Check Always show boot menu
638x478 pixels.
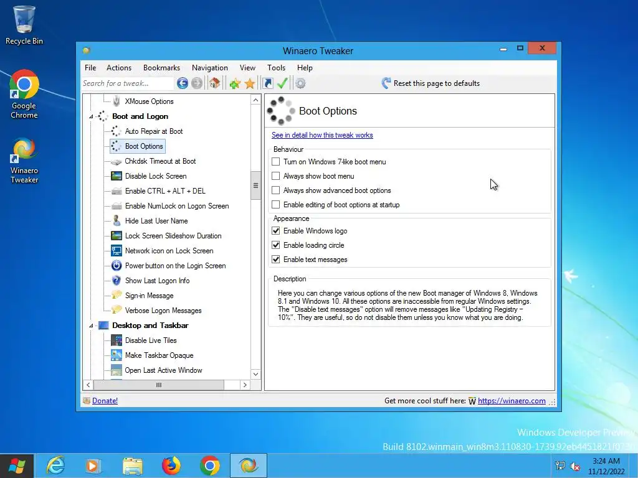coord(276,176)
